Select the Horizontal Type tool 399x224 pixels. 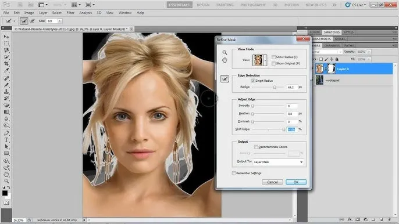[6, 140]
